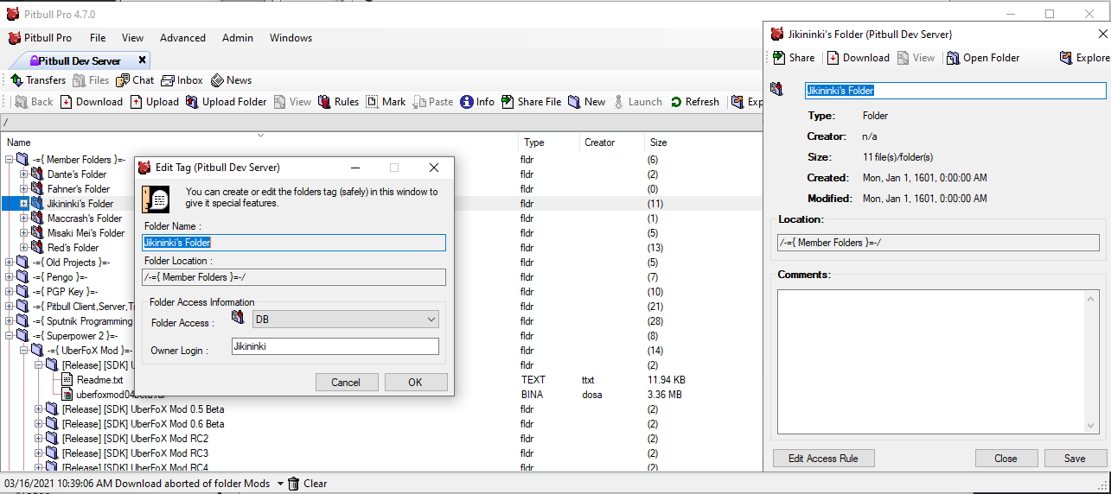Collapse the Member Folders tree node
The image size is (1111, 494).
pyautogui.click(x=10, y=160)
